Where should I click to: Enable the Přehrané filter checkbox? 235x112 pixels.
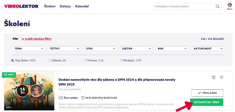[85, 61]
